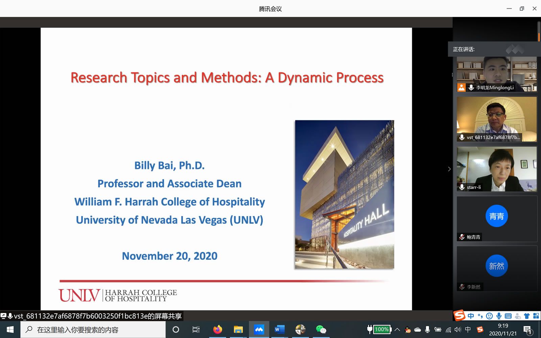
Task: Open the volume control in system tray
Action: point(458,330)
